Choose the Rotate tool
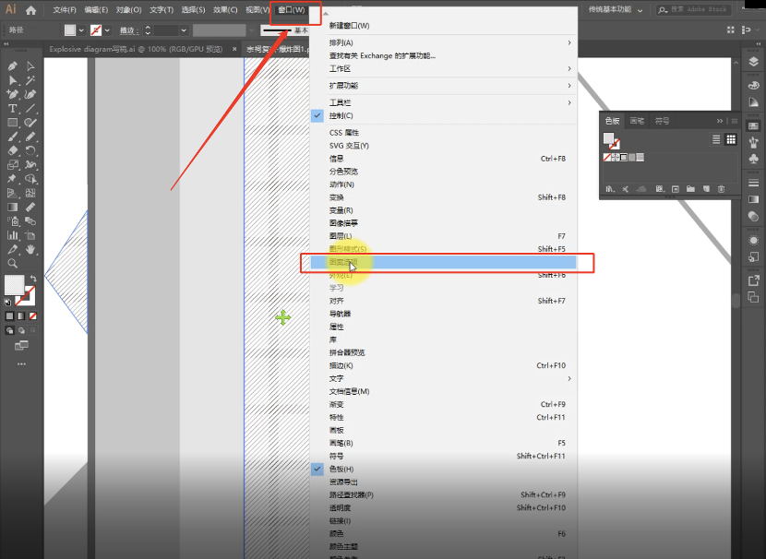 pyautogui.click(x=30, y=150)
